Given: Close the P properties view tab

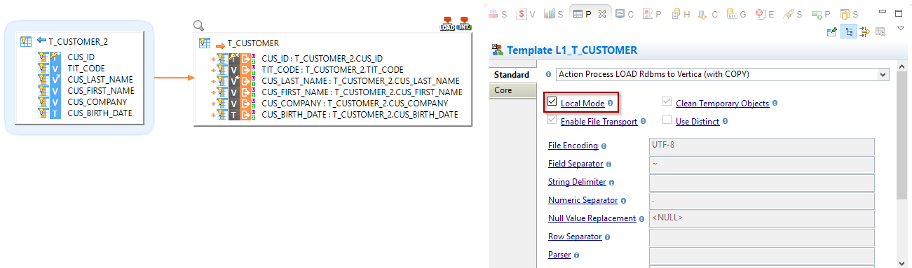Looking at the screenshot, I should [x=601, y=13].
